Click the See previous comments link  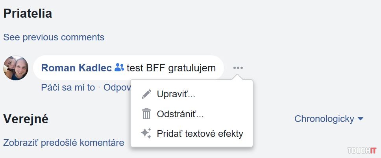pos(54,37)
